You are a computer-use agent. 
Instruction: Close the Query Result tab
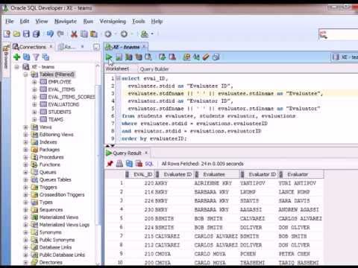click(146, 153)
